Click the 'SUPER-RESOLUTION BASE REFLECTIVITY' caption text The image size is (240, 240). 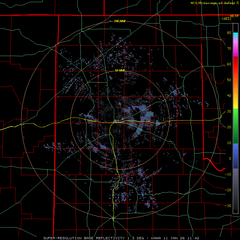coord(84,238)
